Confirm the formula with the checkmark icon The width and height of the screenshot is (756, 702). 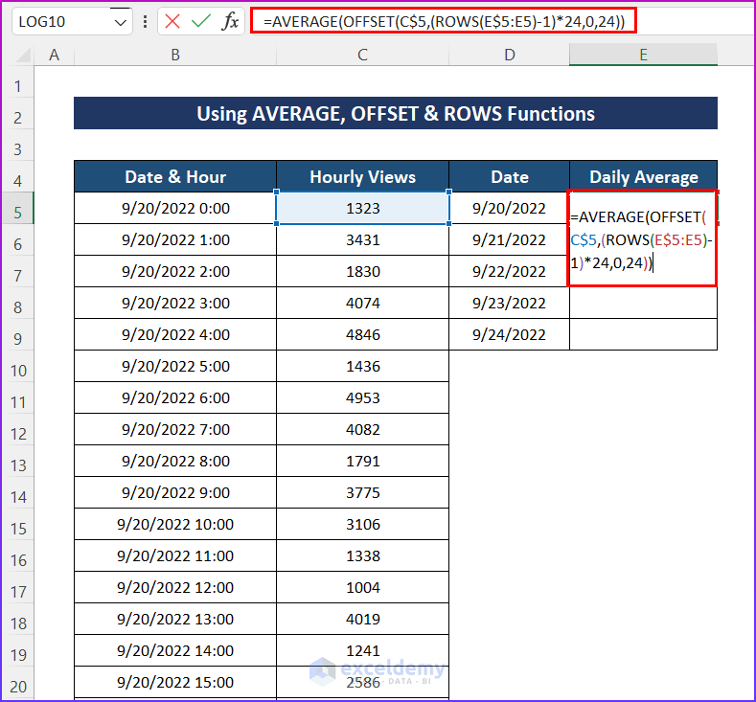tap(200, 21)
